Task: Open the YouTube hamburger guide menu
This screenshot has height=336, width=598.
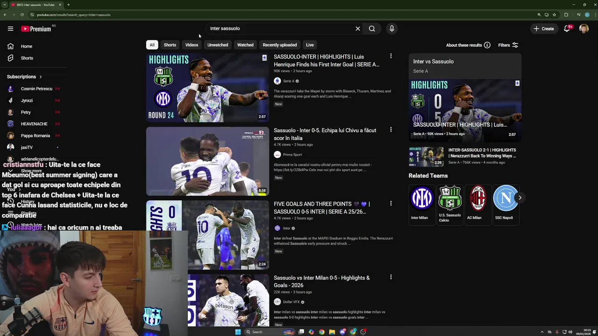Action: pos(10,28)
